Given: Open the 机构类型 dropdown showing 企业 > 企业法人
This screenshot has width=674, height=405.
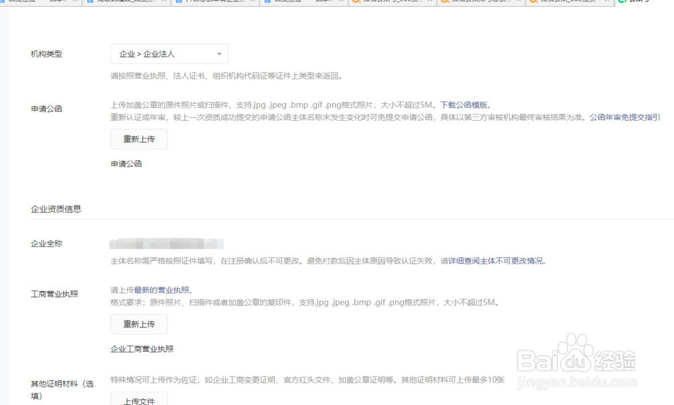Looking at the screenshot, I should click(169, 54).
